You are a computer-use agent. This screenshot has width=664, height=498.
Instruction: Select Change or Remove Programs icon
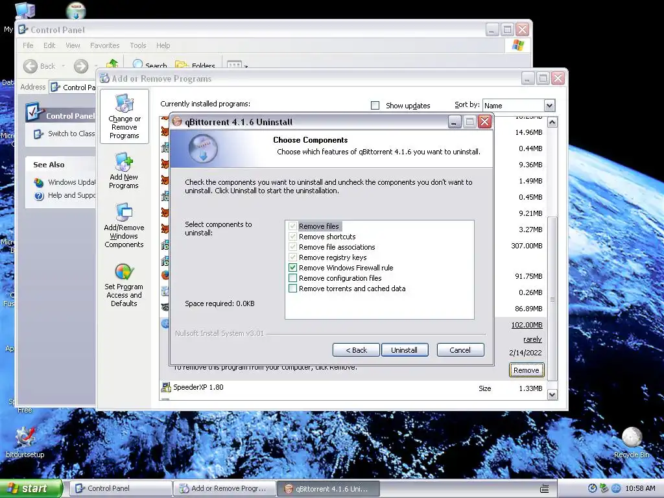point(124,117)
